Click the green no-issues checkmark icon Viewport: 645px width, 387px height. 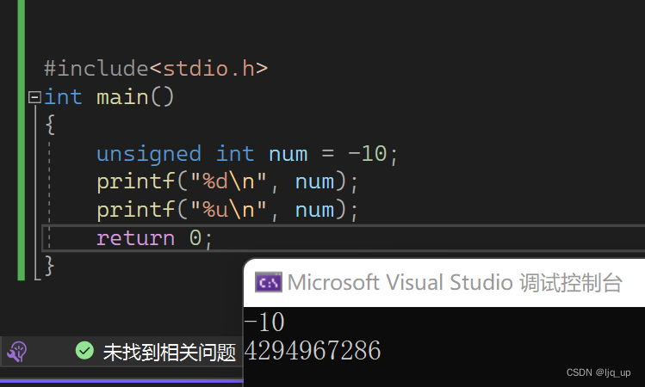[84, 351]
